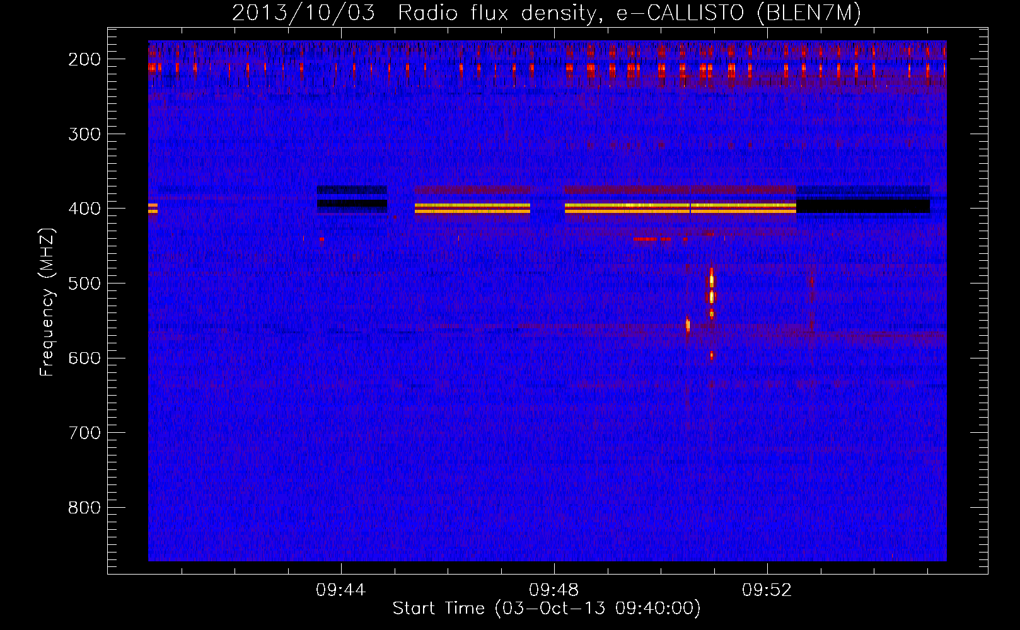Click the 600 frequency tick label
The height and width of the screenshot is (630, 1020).
[x=84, y=358]
